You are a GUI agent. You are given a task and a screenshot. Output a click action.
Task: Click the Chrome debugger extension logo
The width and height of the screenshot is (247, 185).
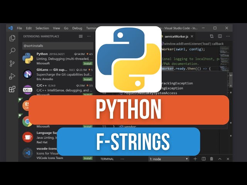click(x=27, y=121)
